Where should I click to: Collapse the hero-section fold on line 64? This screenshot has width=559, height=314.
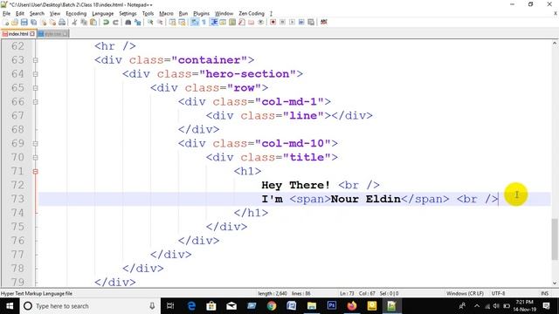(35, 74)
